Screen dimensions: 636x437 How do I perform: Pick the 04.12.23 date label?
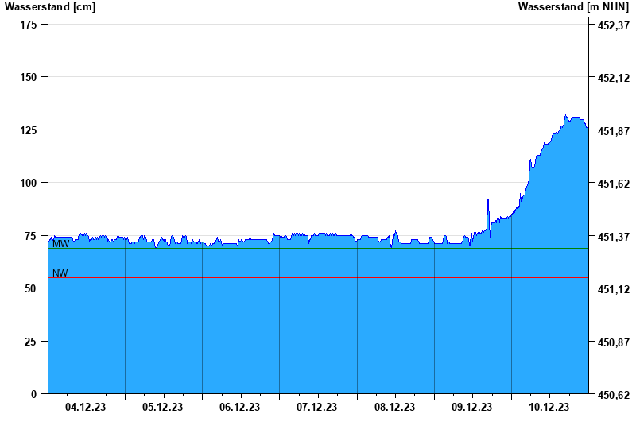85,407
